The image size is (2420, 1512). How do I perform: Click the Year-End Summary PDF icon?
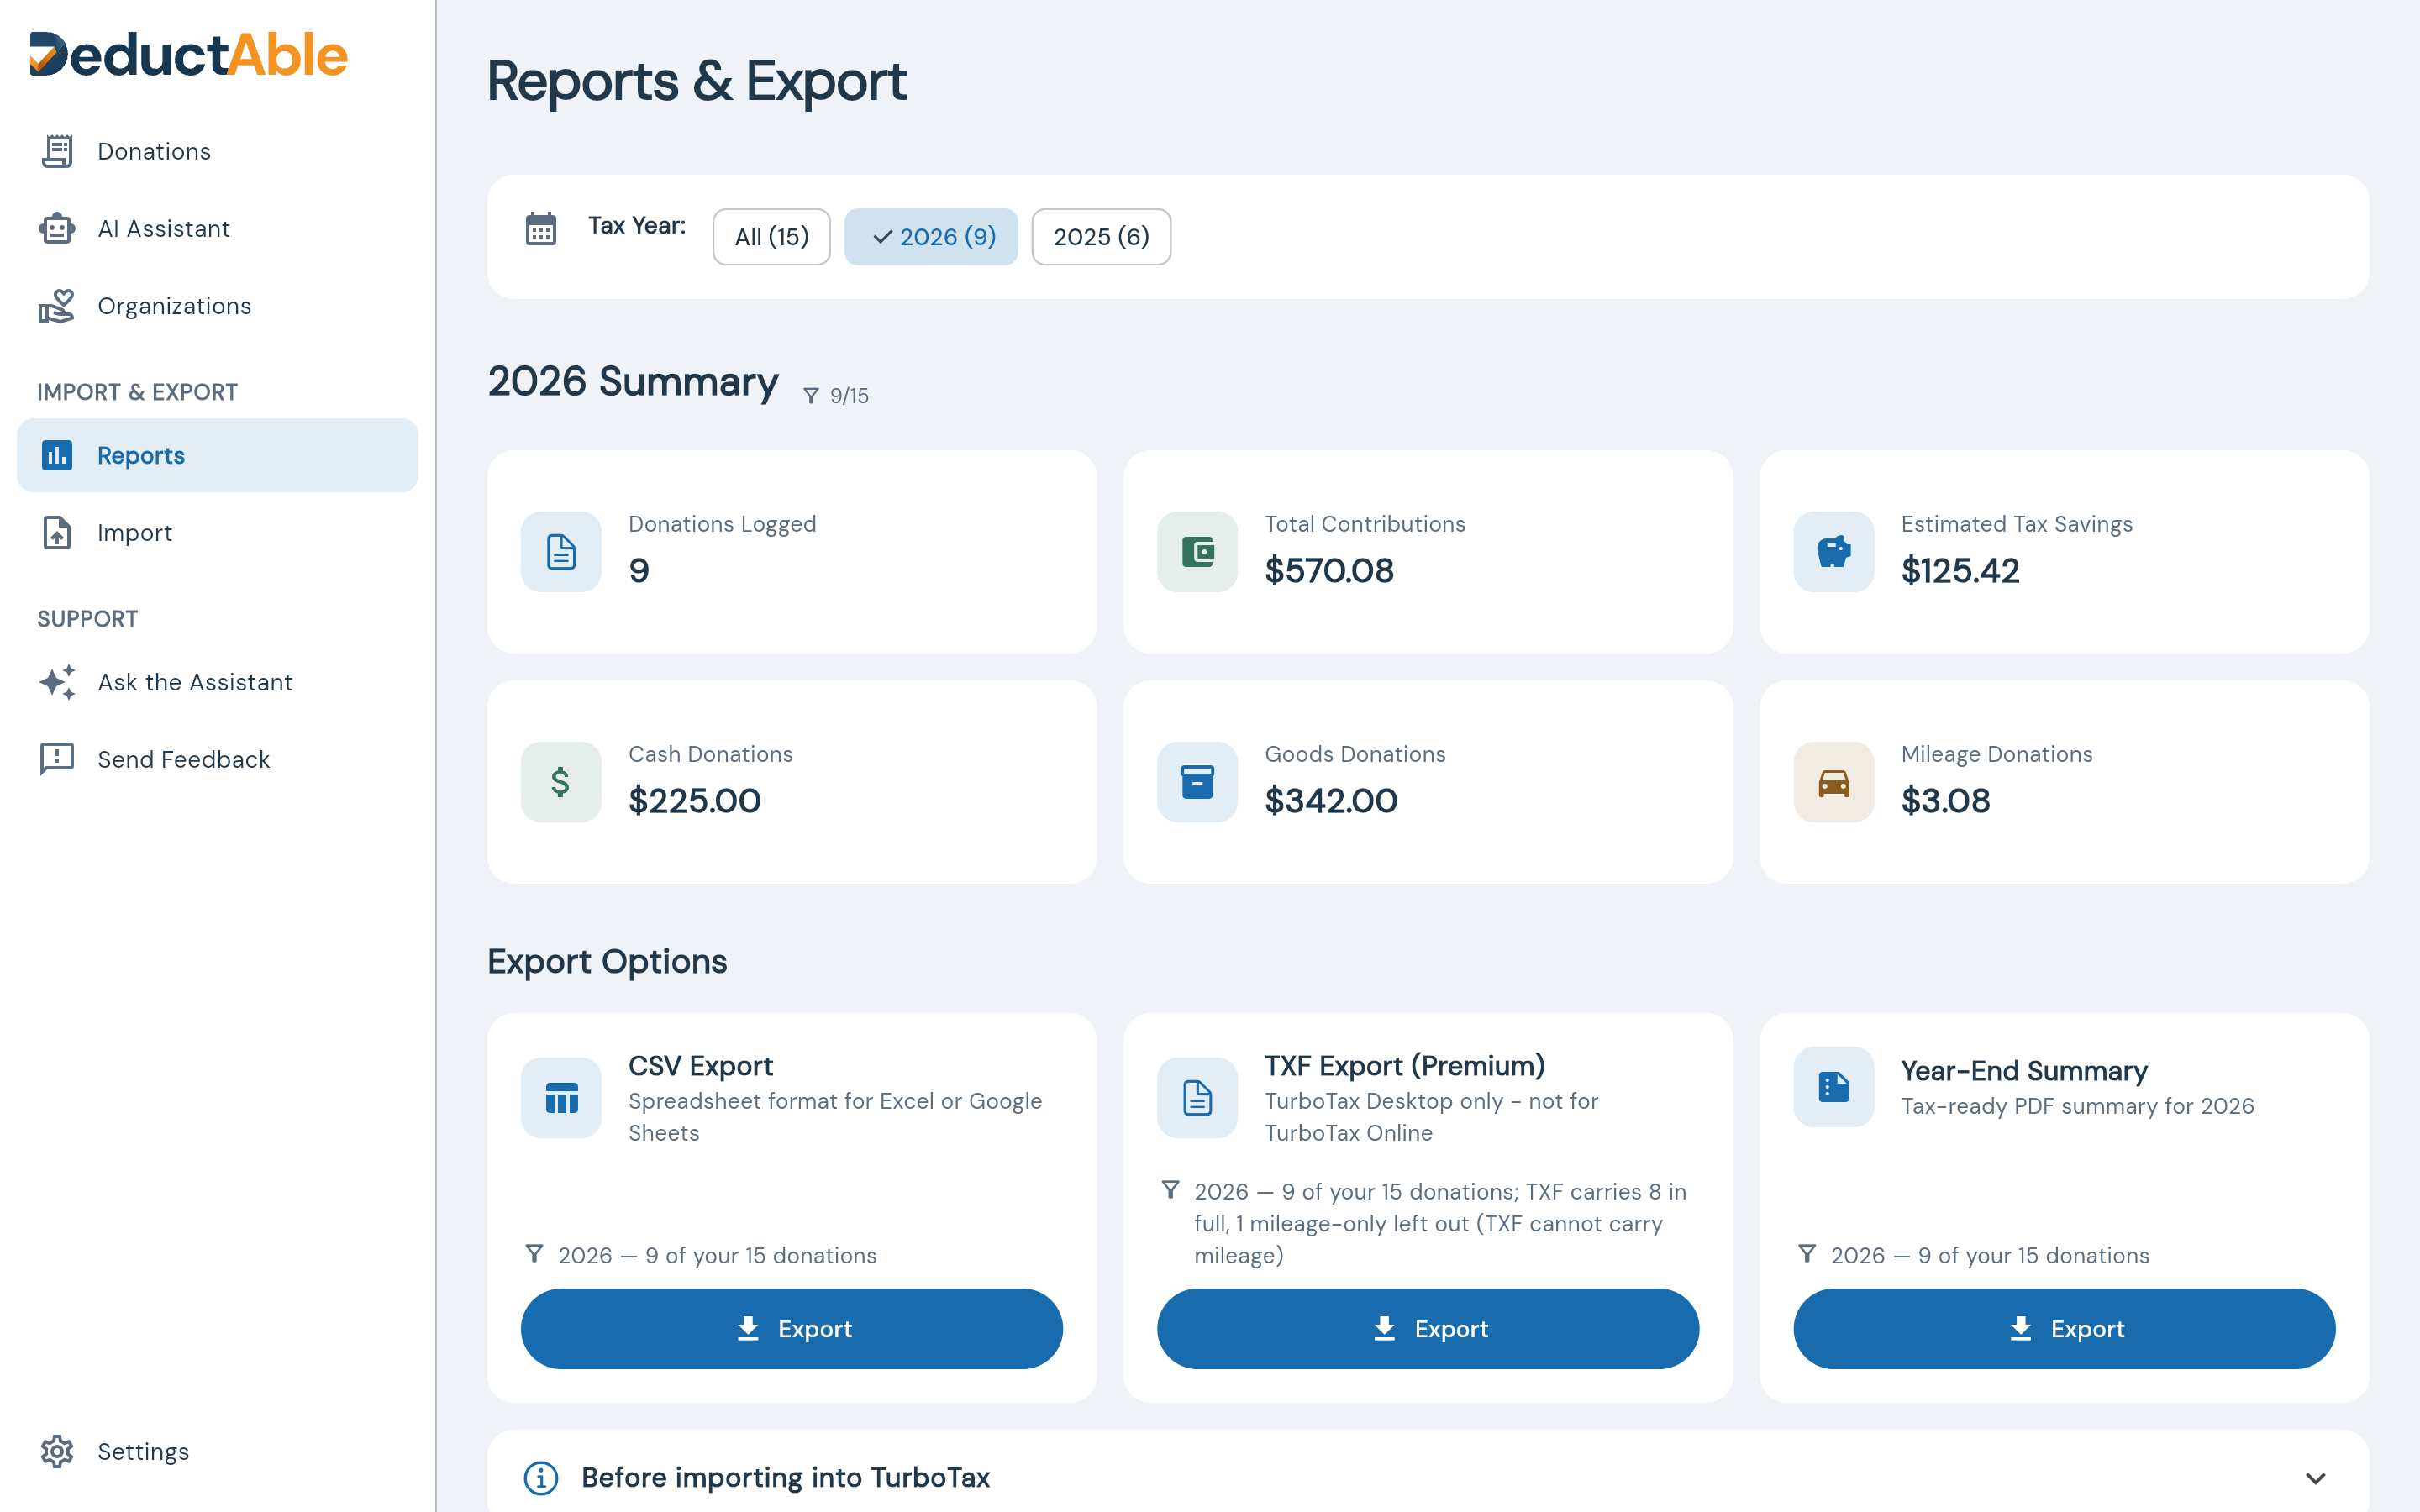point(1833,1087)
